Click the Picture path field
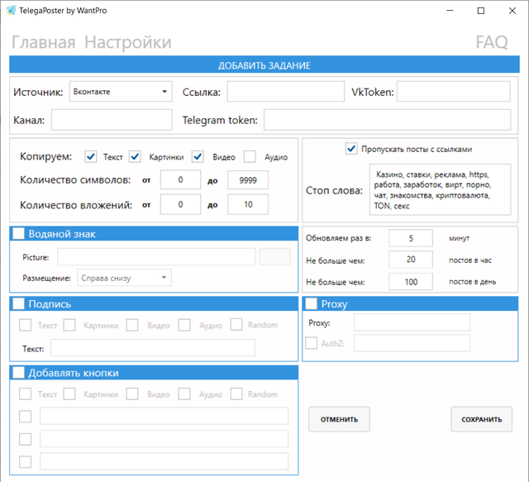Image resolution: width=529 pixels, height=482 pixels. pos(156,257)
